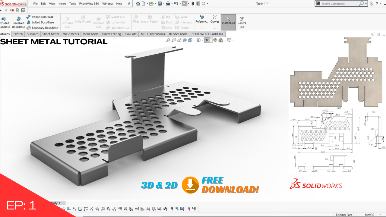Click the Rebuild traffic light icon
This screenshot has width=386, height=217.
[x=193, y=4]
